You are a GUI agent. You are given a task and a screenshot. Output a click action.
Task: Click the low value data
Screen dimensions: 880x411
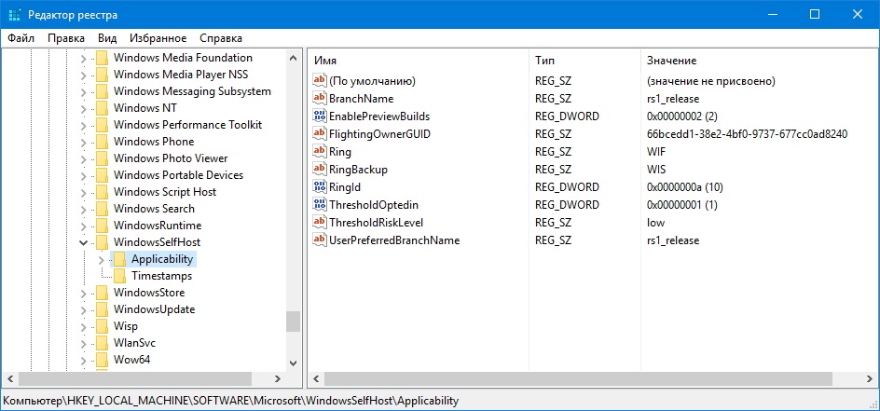pyautogui.click(x=655, y=222)
